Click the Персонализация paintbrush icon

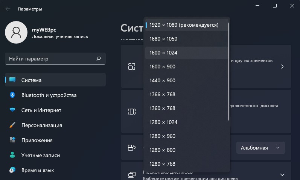point(12,125)
